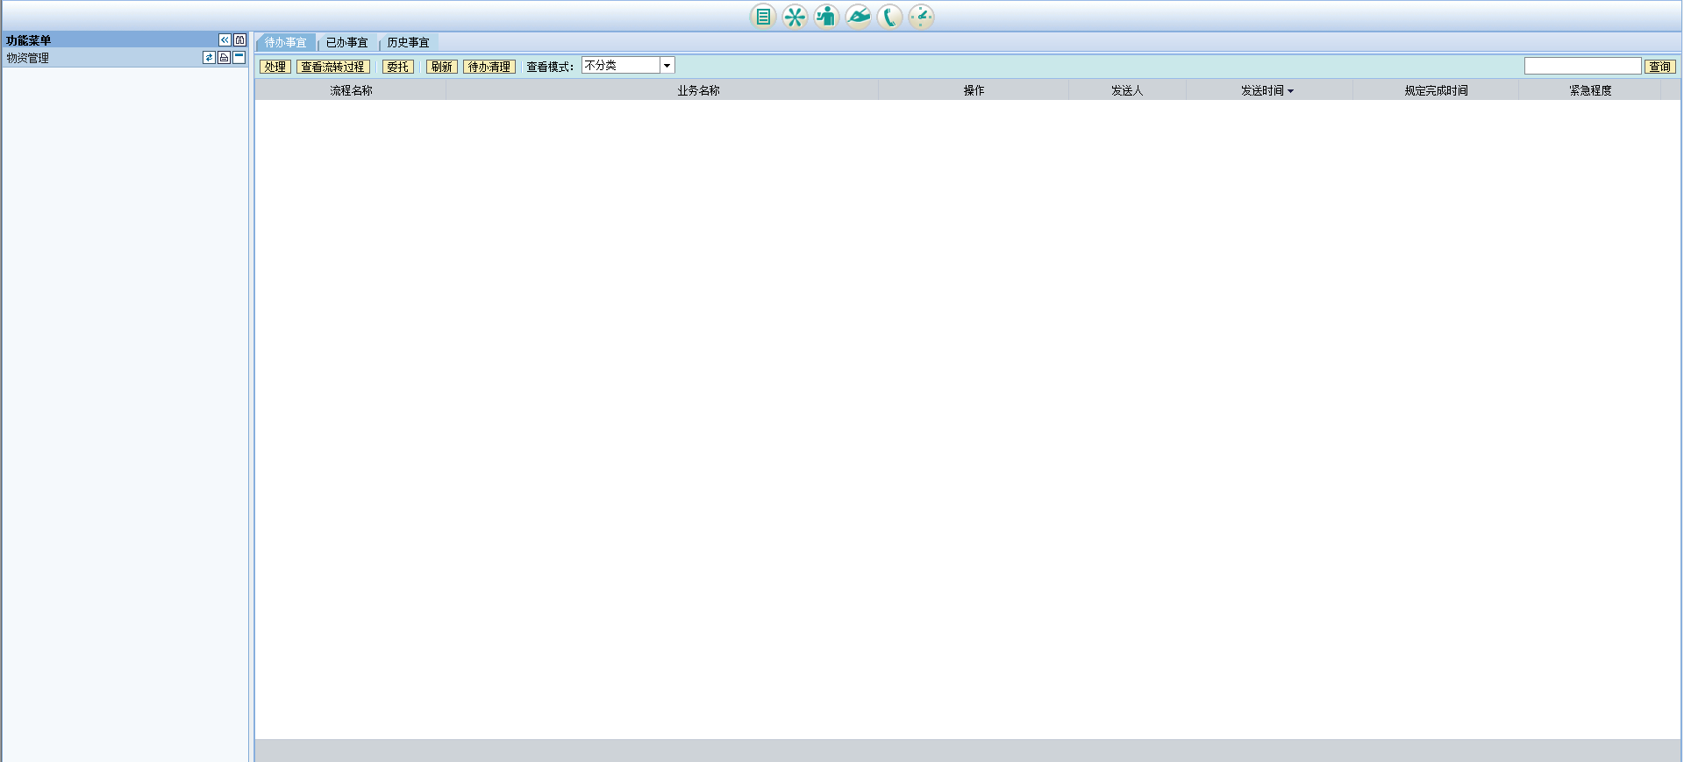Focus the search input field beside 查询

(1582, 67)
